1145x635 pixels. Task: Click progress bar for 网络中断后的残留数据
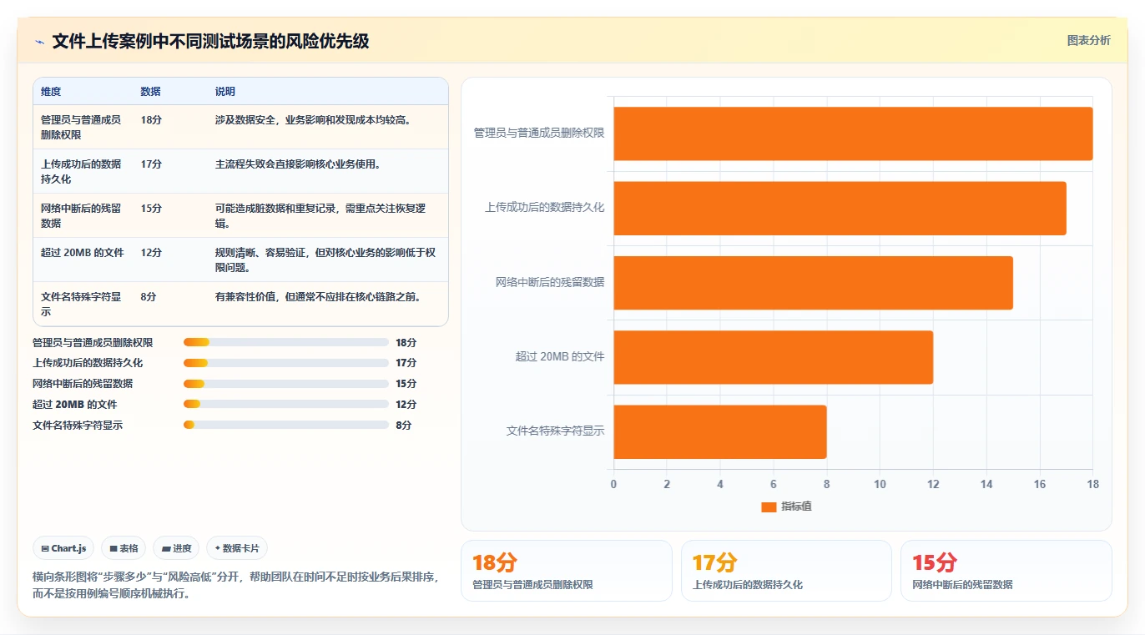(286, 384)
